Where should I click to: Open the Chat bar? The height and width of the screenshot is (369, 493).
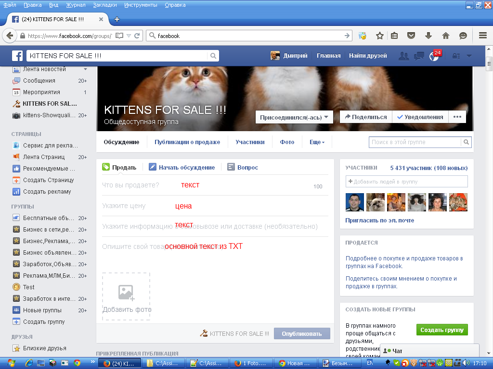429,350
